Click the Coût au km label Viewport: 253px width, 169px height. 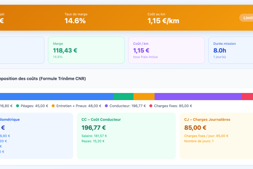click(156, 14)
